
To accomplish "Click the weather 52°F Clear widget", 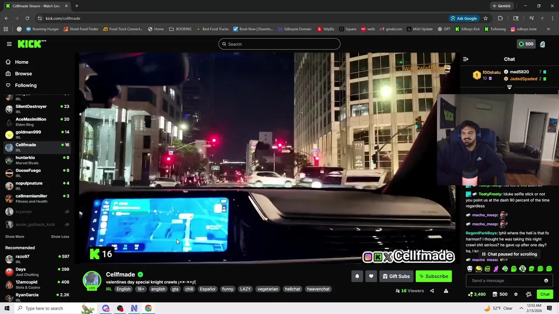I will click(498, 308).
